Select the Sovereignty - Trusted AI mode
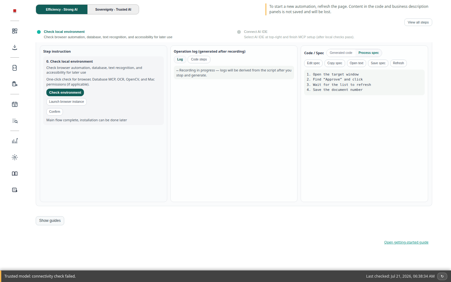The width and height of the screenshot is (451, 282). point(113,9)
